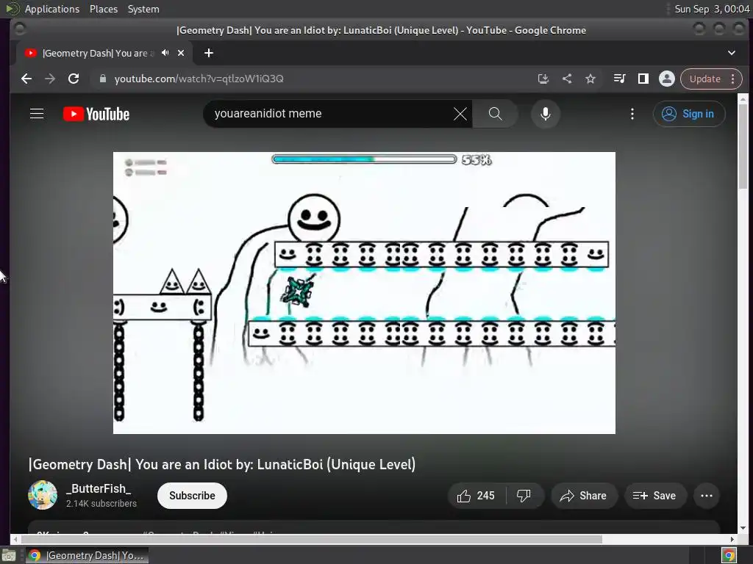Save the video to a playlist
Screen dimensions: 753x564
[654, 496]
